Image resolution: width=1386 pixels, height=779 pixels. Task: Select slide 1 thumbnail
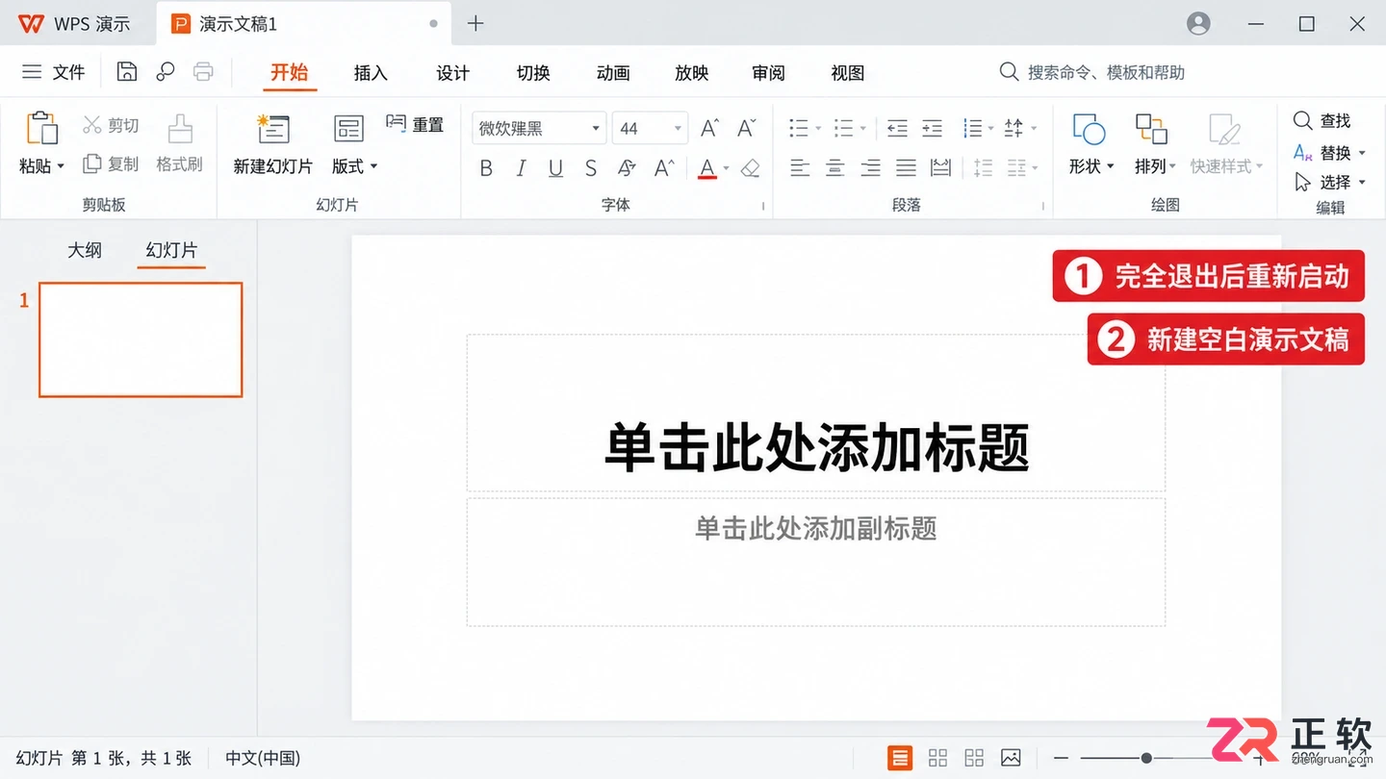(x=141, y=339)
